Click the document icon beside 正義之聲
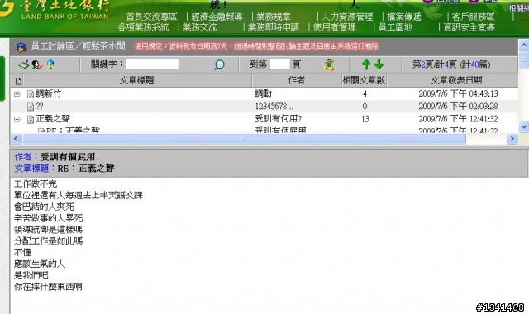 (x=31, y=119)
